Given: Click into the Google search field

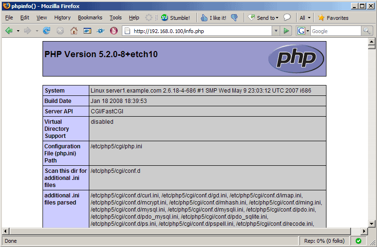Looking at the screenshot, I should 335,31.
